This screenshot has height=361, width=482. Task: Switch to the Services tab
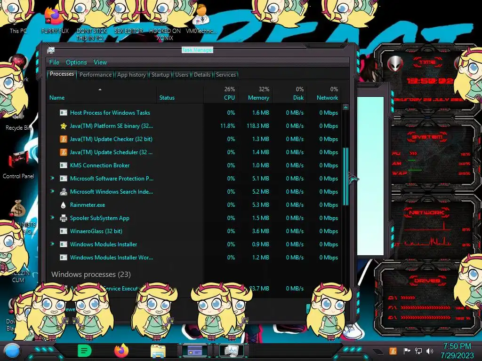[x=226, y=75]
